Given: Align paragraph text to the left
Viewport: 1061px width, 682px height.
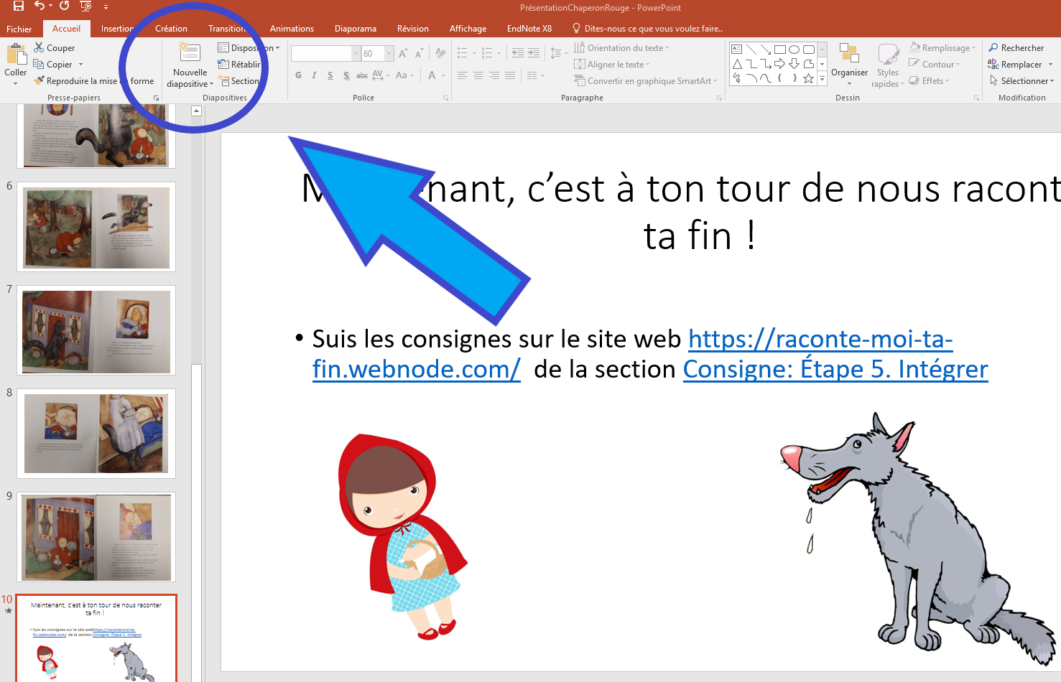Looking at the screenshot, I should (x=463, y=75).
